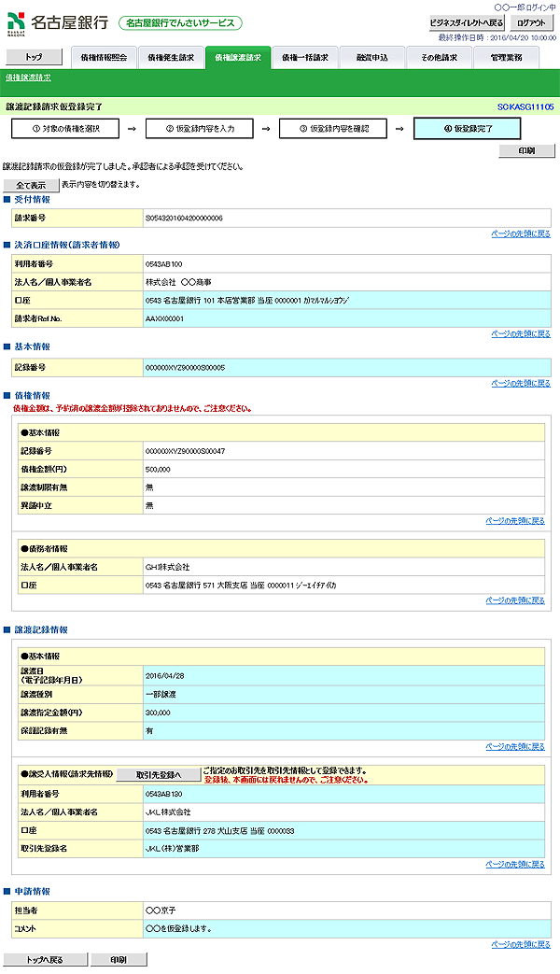Click red notice 登録後、本画面には戻れません
The width and height of the screenshot is (560, 974).
(x=287, y=780)
